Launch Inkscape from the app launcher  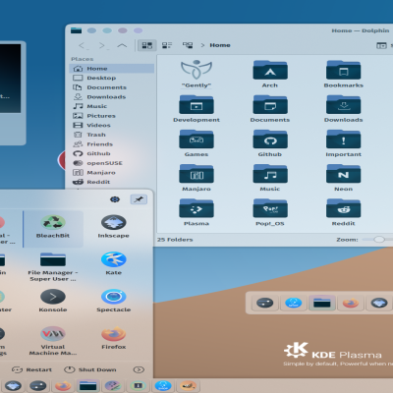pos(114,226)
